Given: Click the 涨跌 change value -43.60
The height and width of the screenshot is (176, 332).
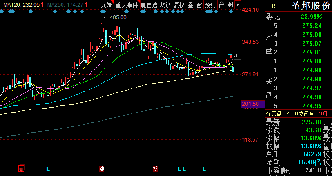Looking at the screenshot, I should [x=312, y=130].
